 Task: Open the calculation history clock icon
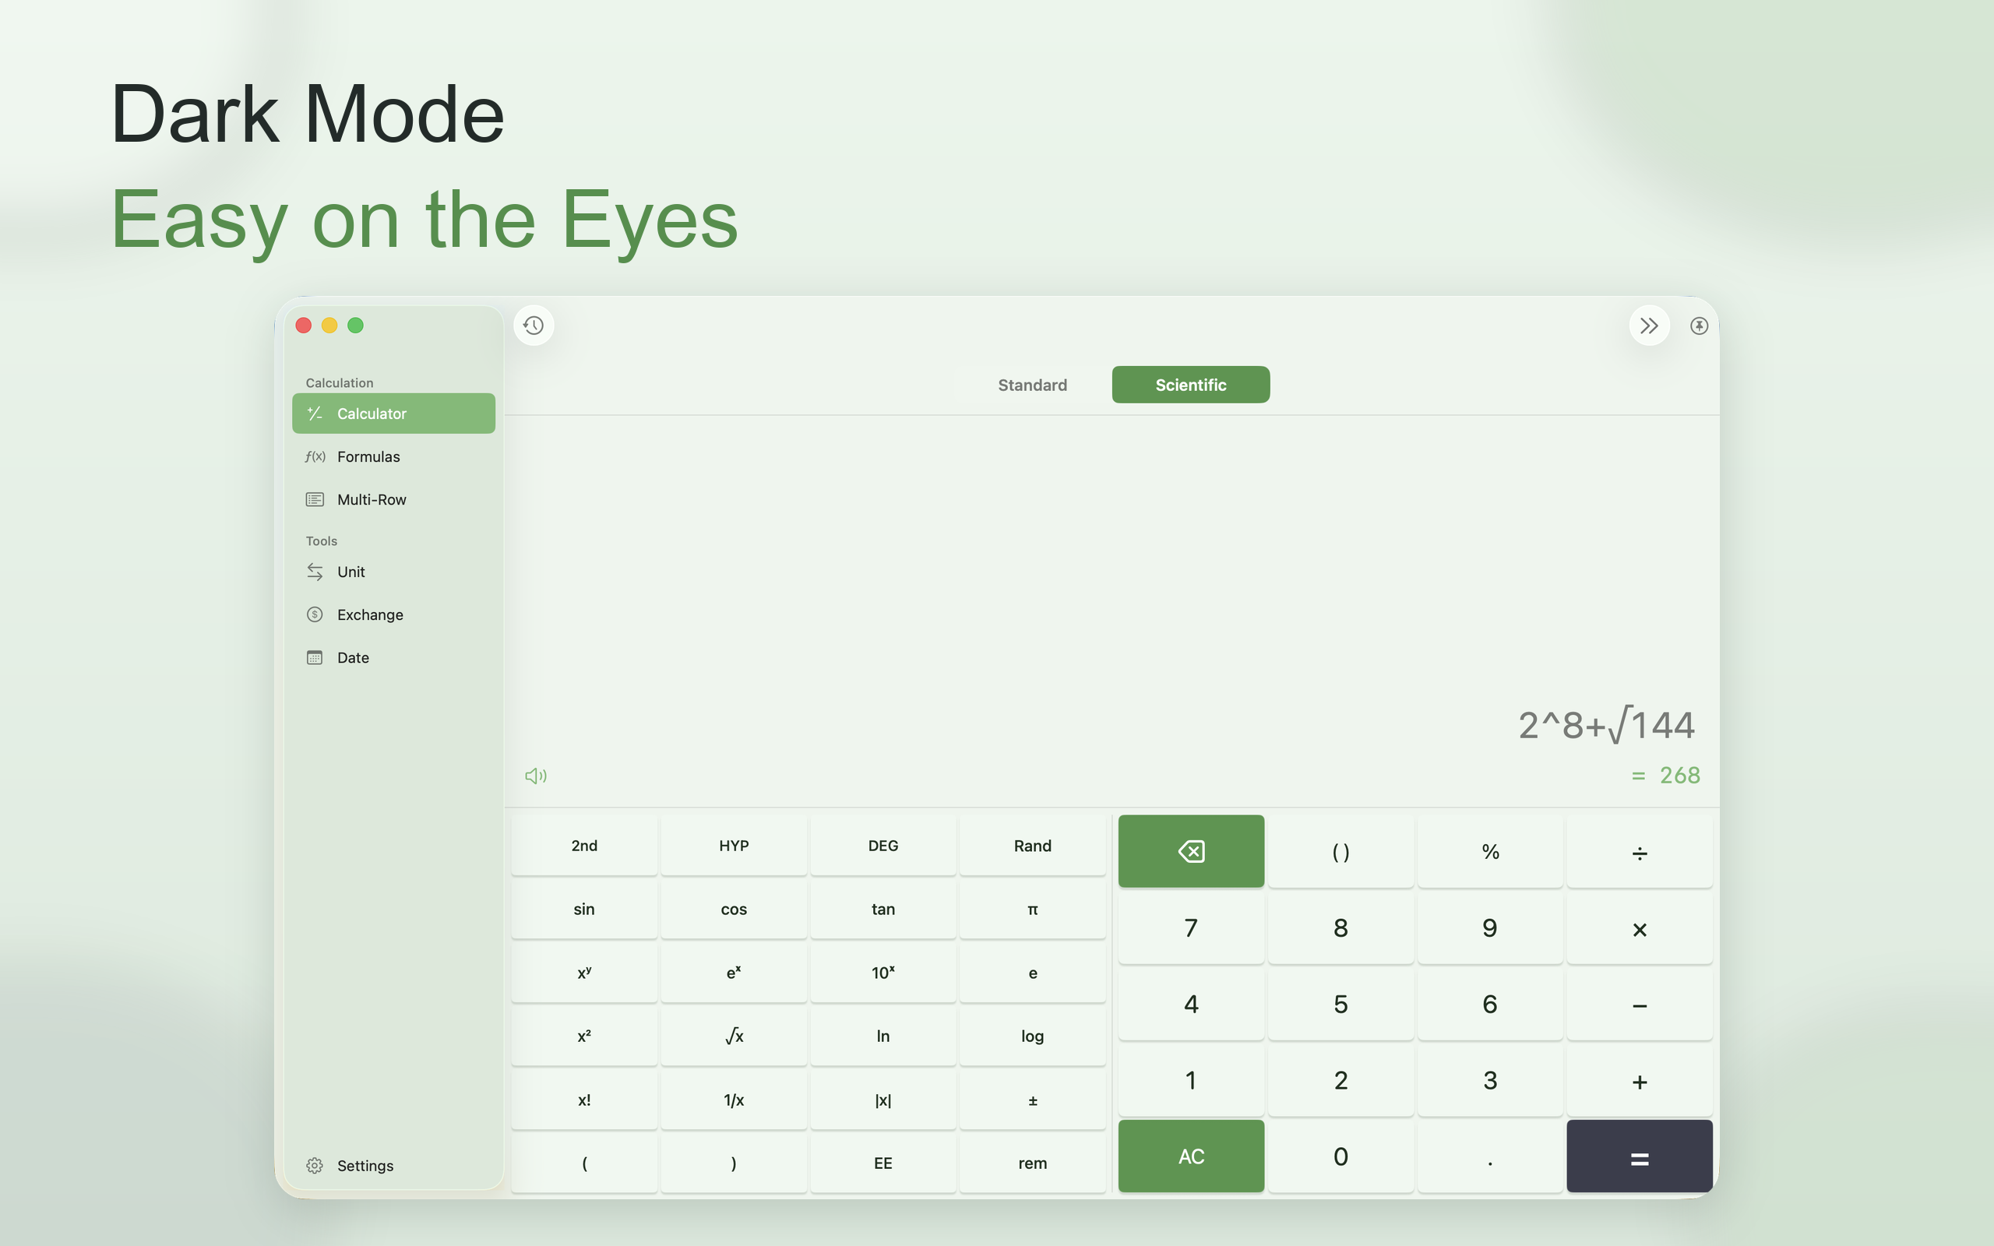click(533, 326)
